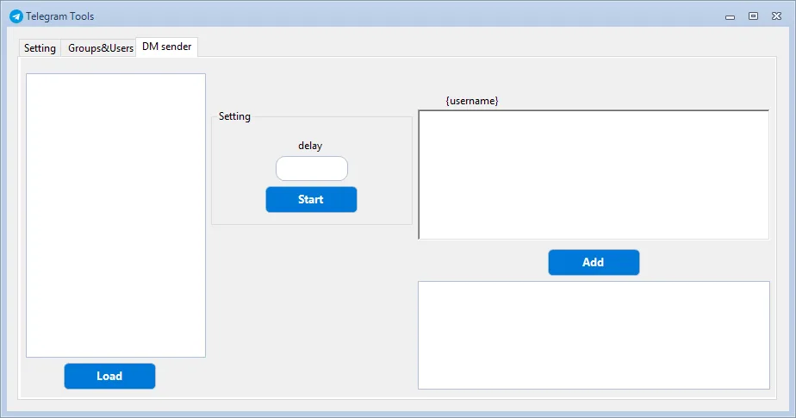
Task: Select the DM sender tab
Action: tap(167, 47)
